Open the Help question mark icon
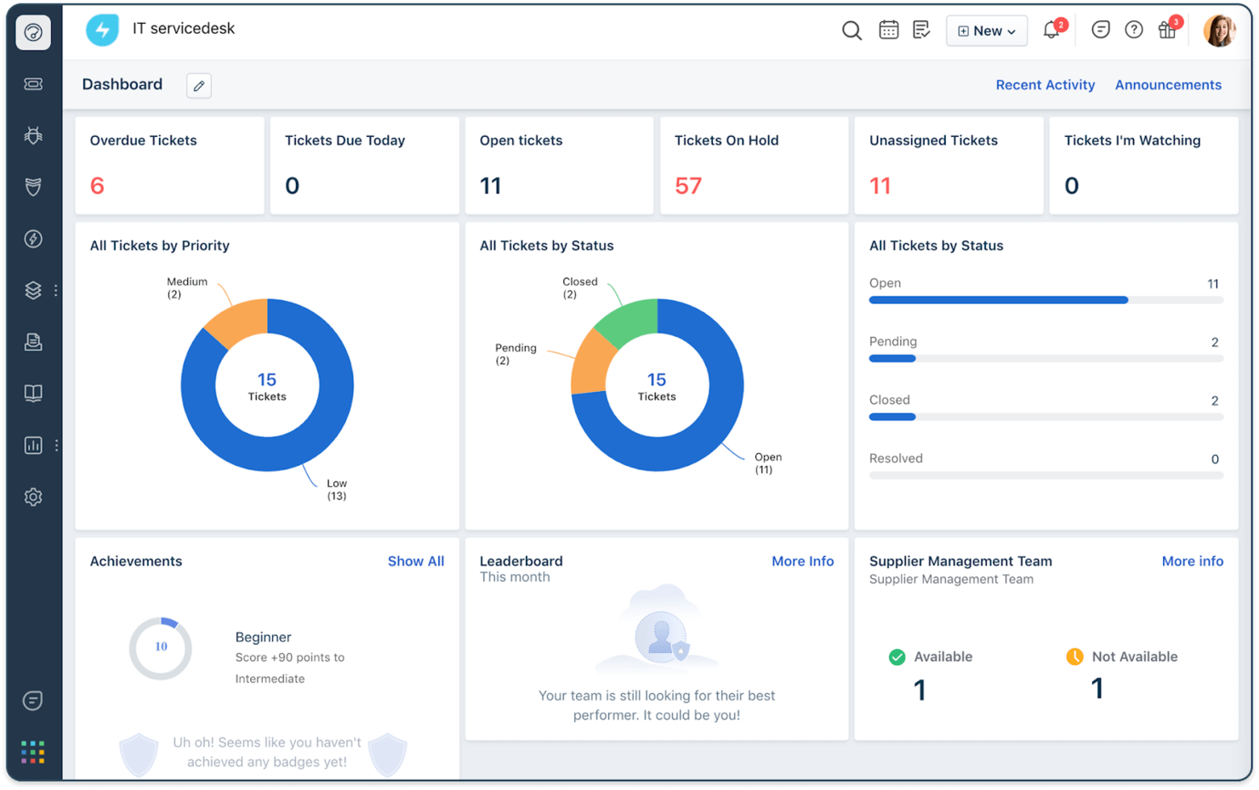The width and height of the screenshot is (1259, 790). [1133, 30]
